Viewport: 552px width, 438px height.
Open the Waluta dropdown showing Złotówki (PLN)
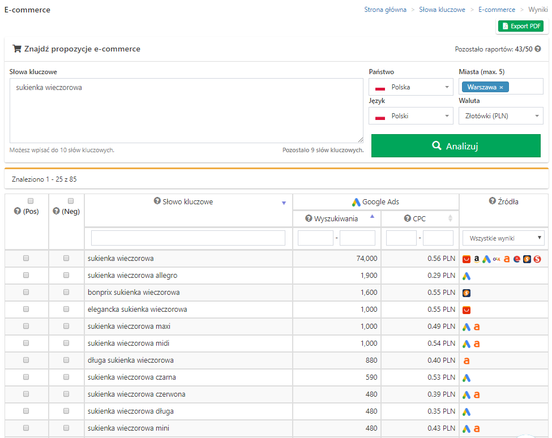click(x=500, y=116)
